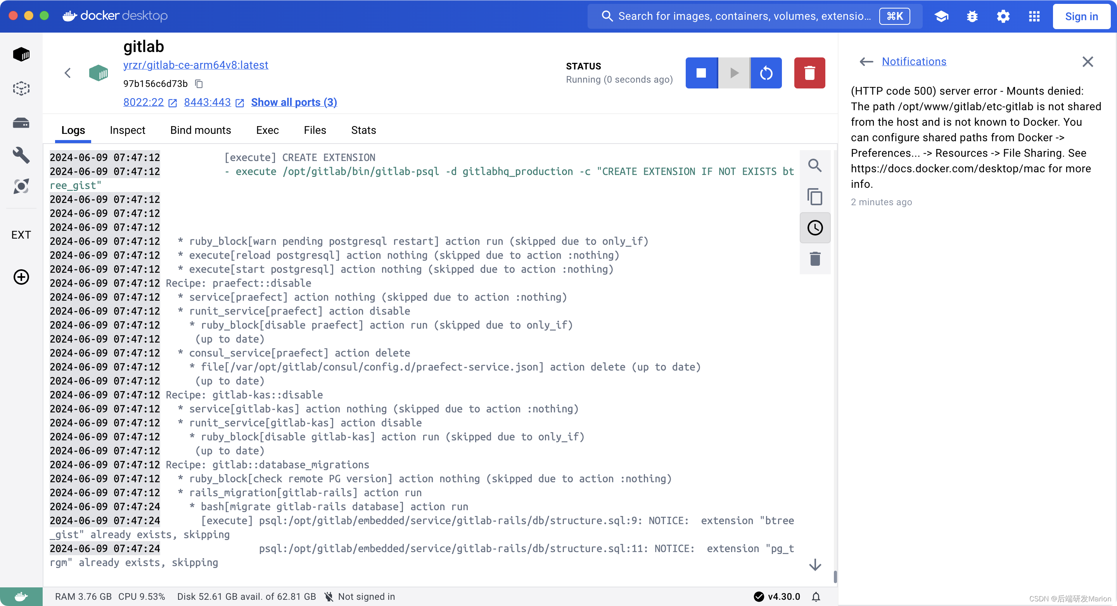The height and width of the screenshot is (606, 1117).
Task: Copy the log output with the copy icon
Action: coord(815,197)
